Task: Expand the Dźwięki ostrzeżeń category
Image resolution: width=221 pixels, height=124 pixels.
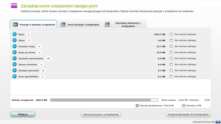Action: pos(14,70)
